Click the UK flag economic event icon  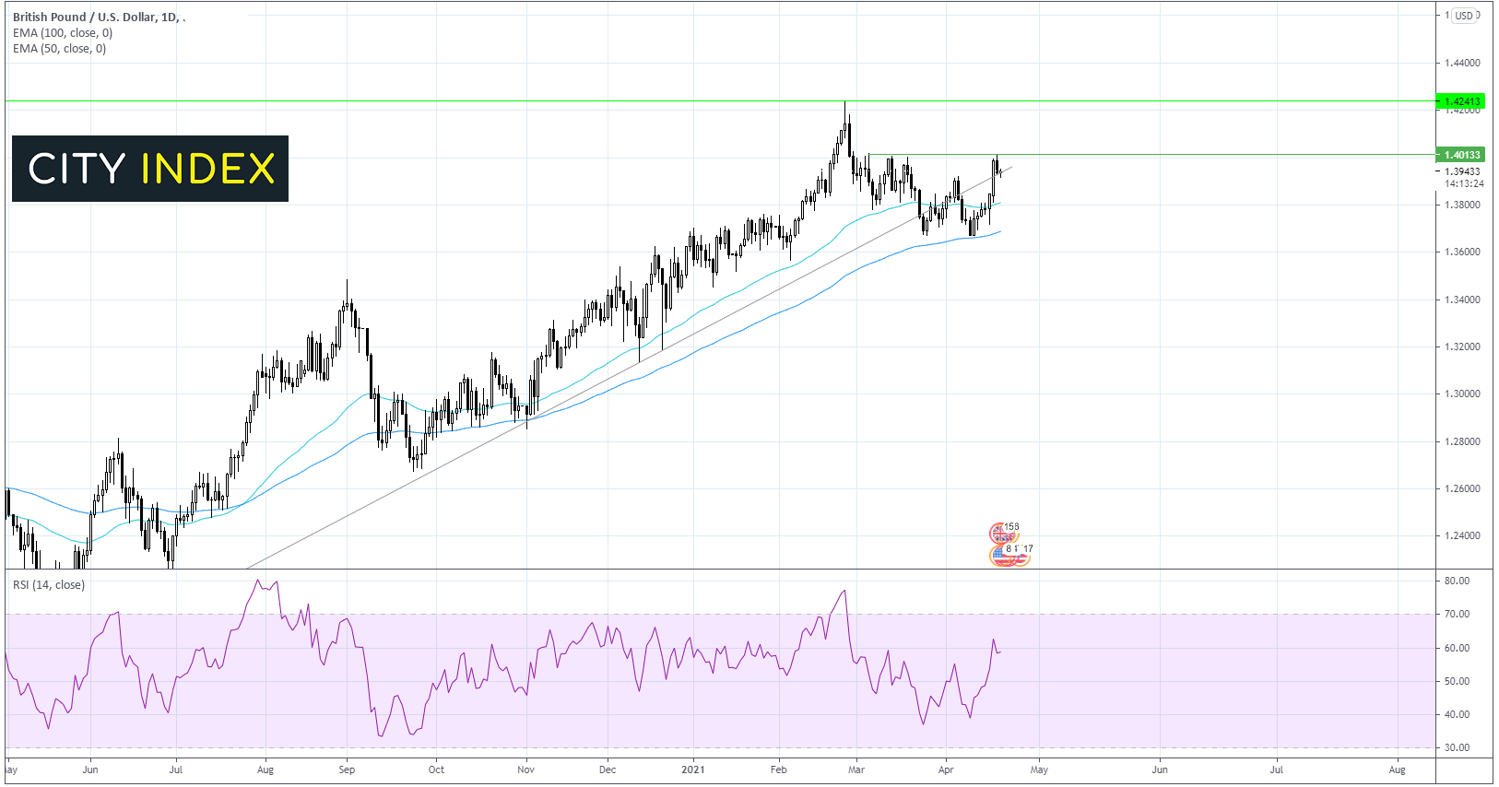pyautogui.click(x=1000, y=532)
